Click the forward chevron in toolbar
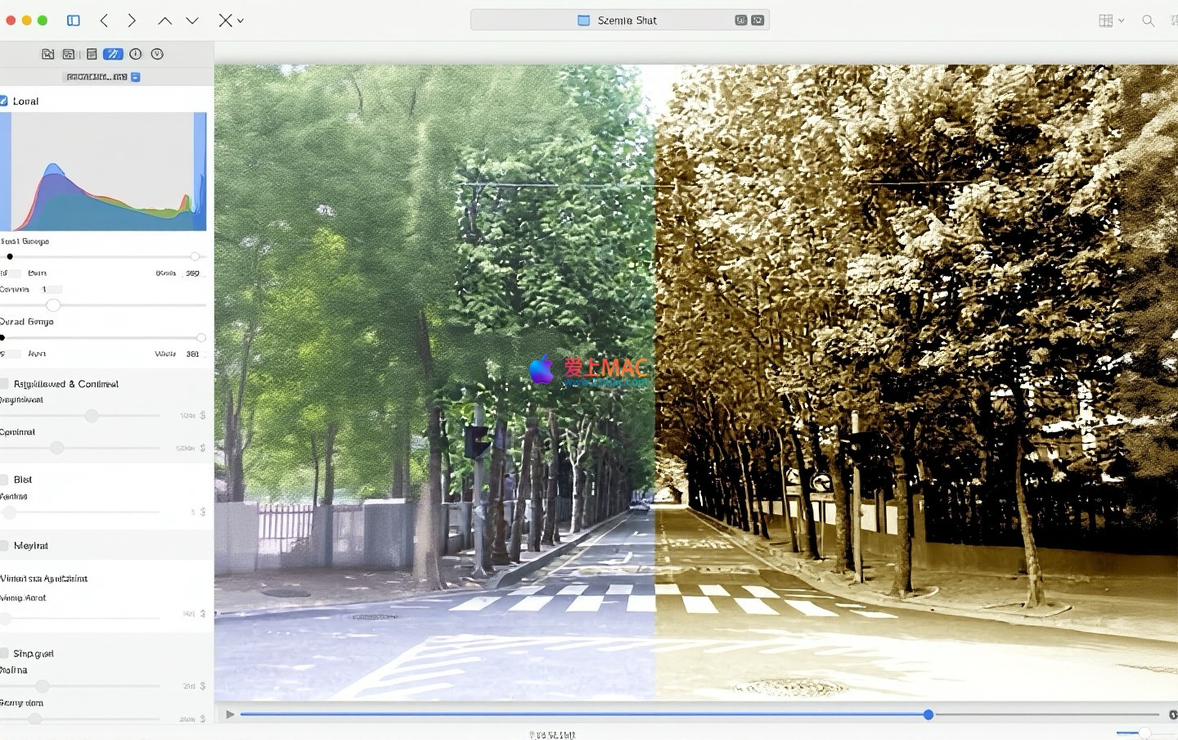Viewport: 1178px width, 740px height. [x=132, y=20]
